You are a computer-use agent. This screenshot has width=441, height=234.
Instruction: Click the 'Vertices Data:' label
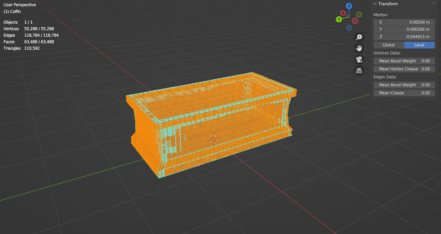click(x=387, y=53)
